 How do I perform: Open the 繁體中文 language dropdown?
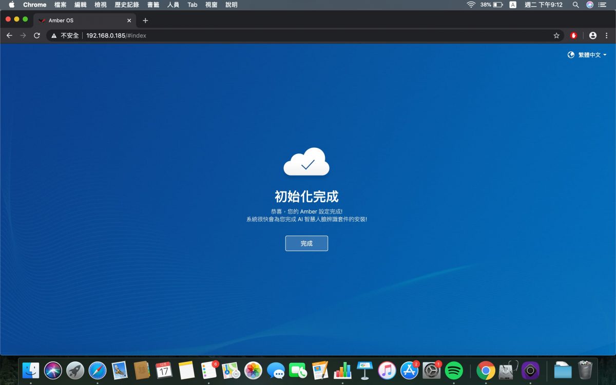[592, 55]
